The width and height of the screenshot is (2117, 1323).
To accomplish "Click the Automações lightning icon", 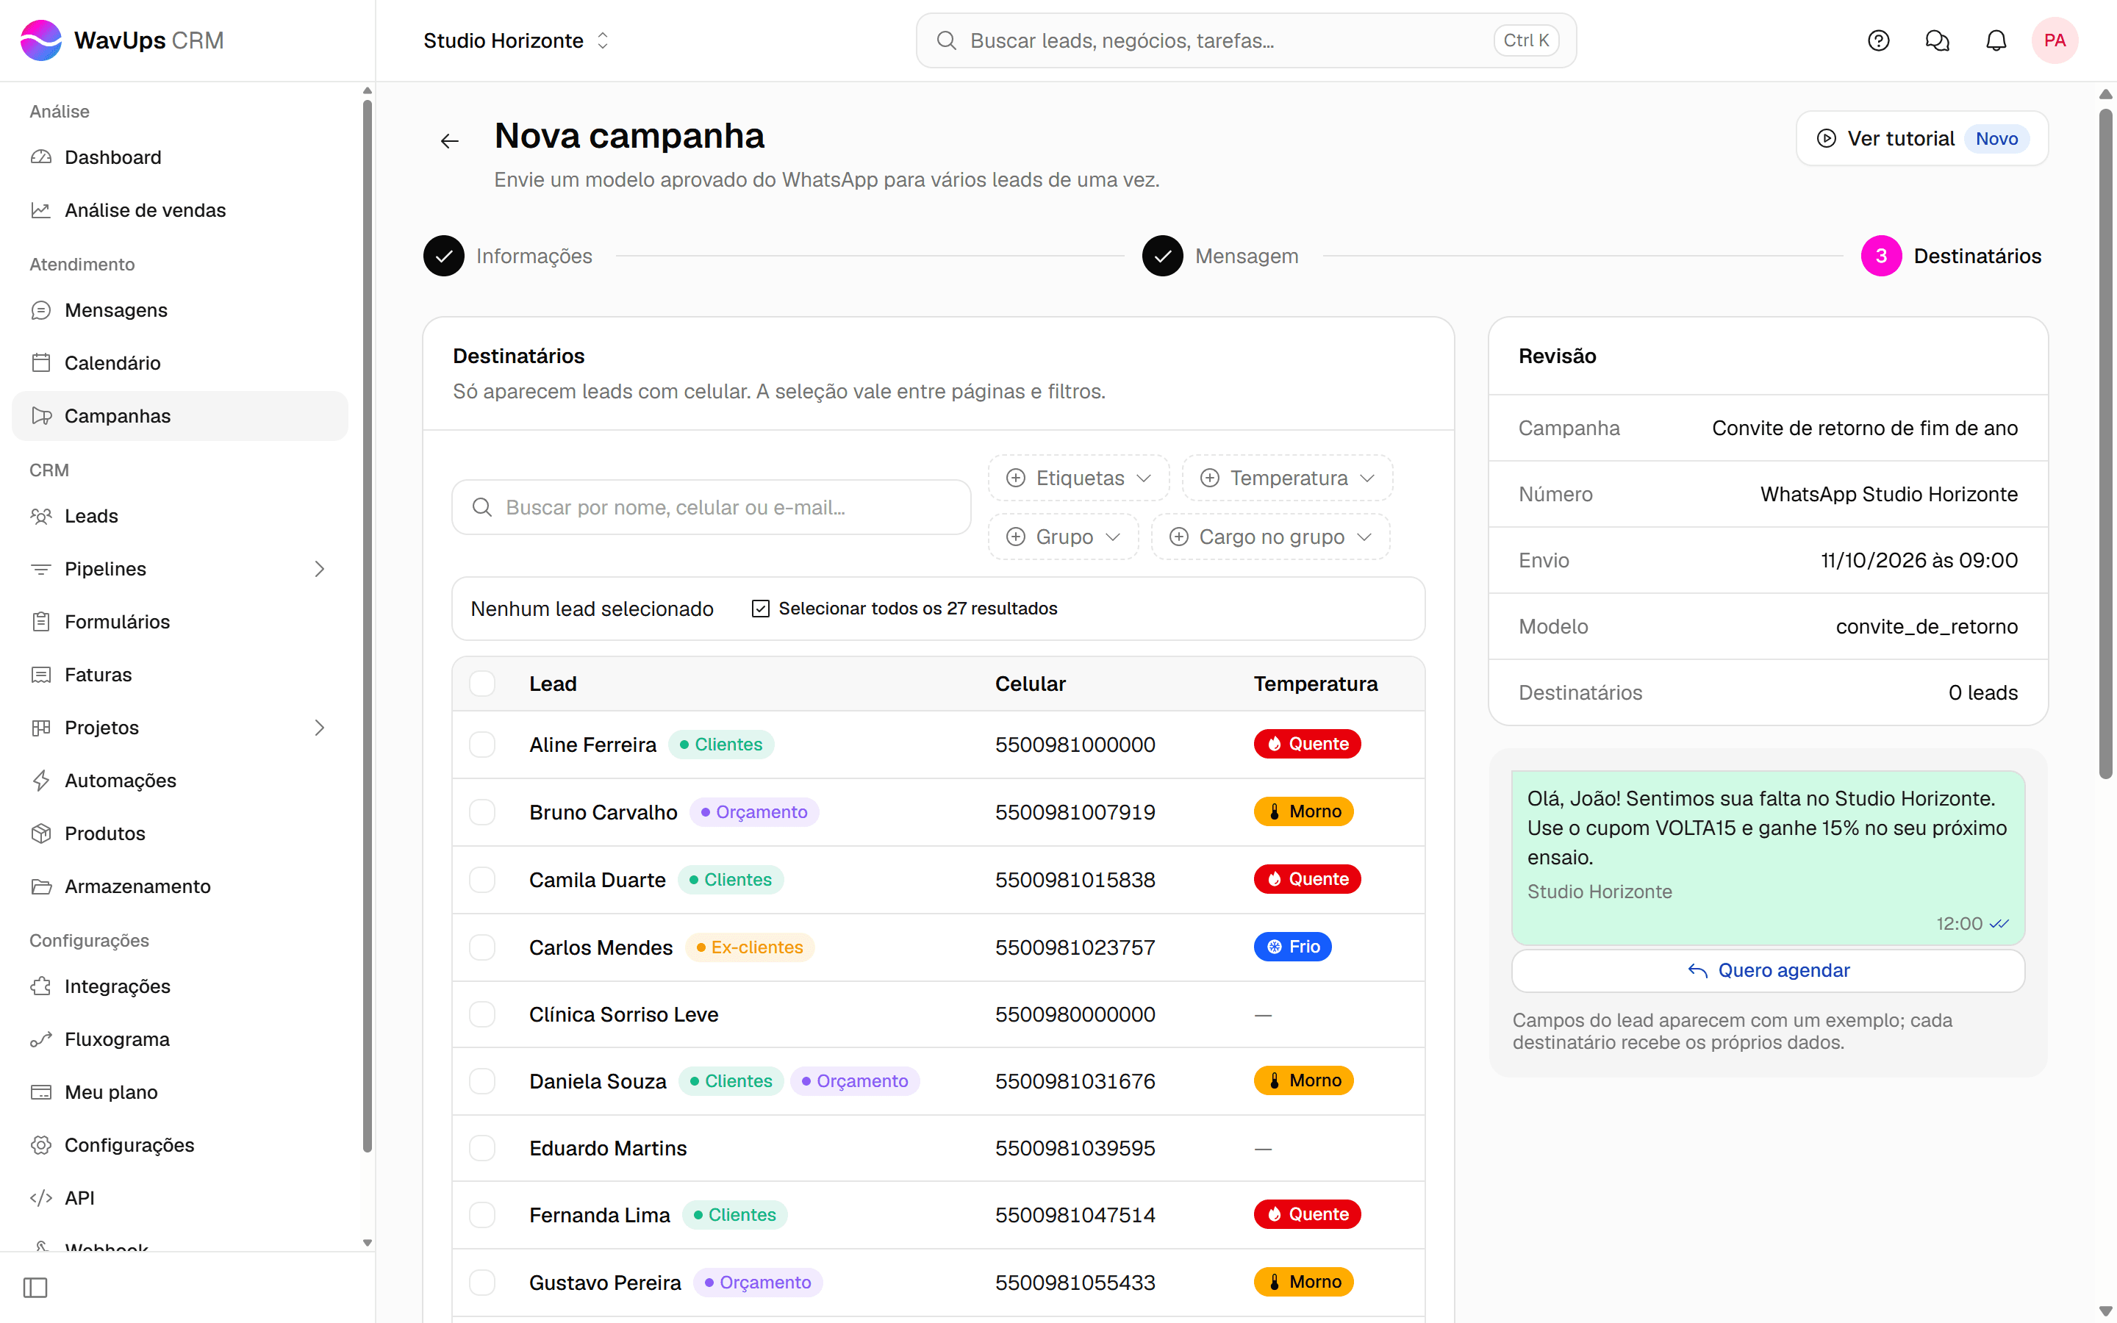I will pos(41,781).
